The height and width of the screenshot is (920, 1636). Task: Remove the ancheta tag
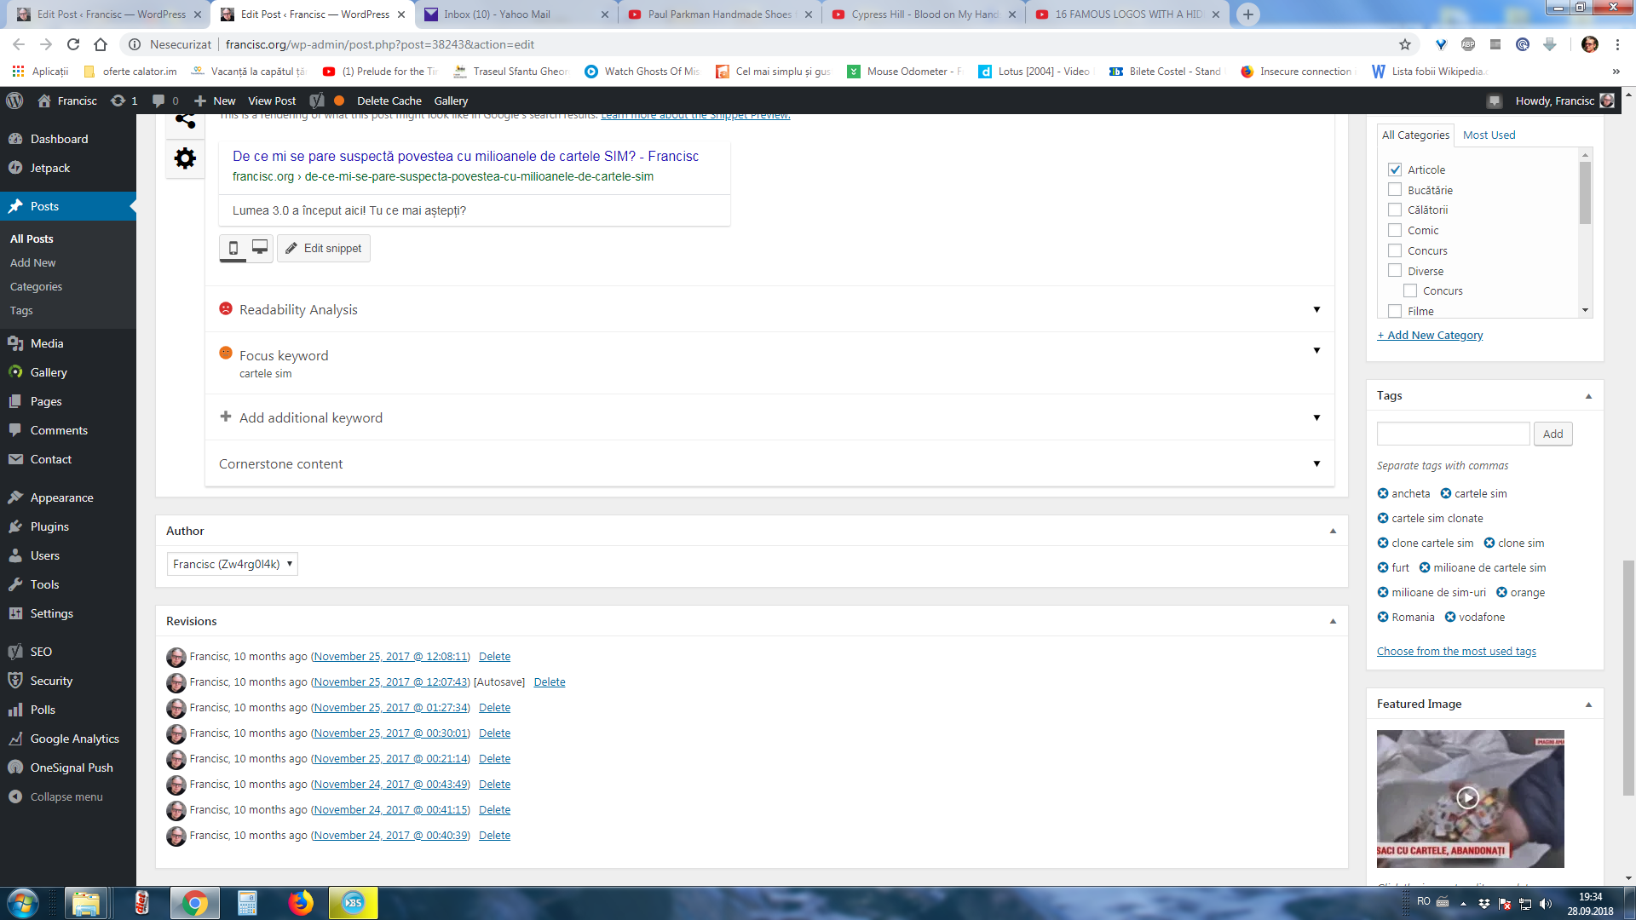coord(1383,494)
